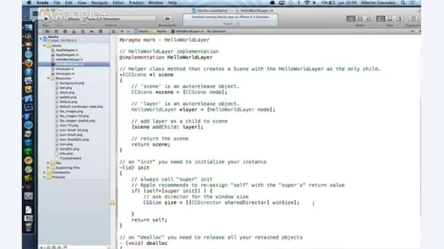Expand the libs folder triangle
Screen dimensions: 444x249
[49, 163]
